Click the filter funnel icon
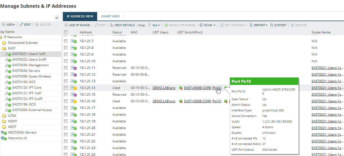Image resolution: width=344 pixels, height=156 pixels. pos(149,25)
